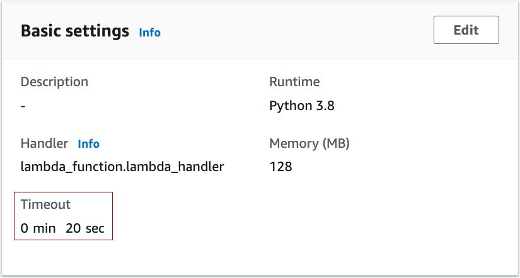This screenshot has height=278, width=520.
Task: Open the Info link beside Handler
Action: (88, 143)
